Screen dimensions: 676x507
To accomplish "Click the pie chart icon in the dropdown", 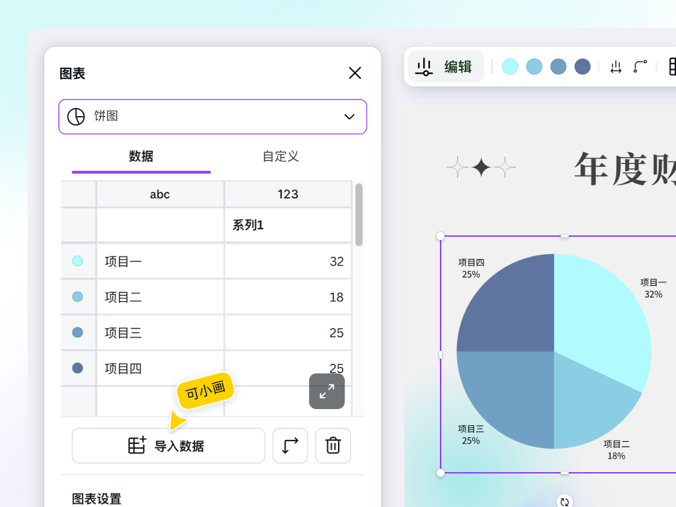I will (76, 117).
